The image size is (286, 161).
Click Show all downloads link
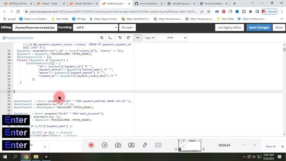[x=270, y=147]
